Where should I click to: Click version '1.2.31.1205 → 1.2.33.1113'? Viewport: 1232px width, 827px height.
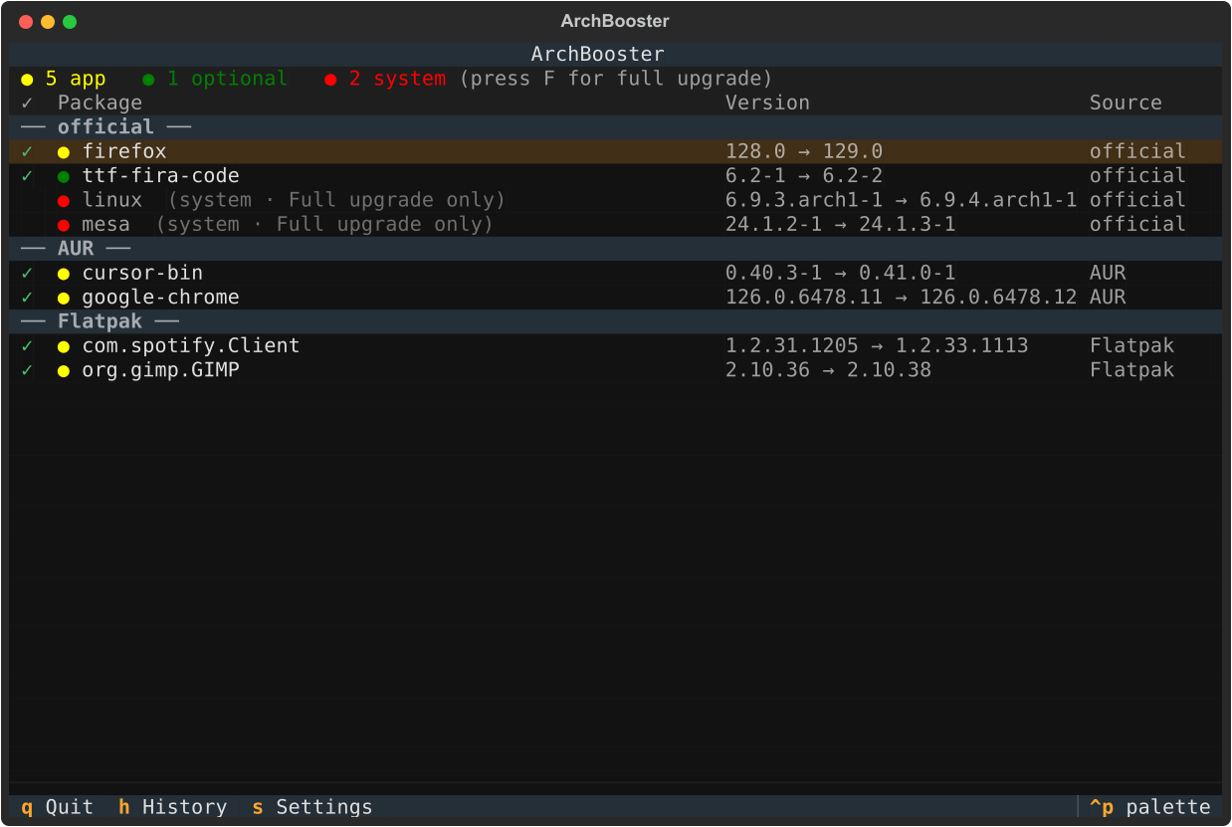pyautogui.click(x=877, y=345)
